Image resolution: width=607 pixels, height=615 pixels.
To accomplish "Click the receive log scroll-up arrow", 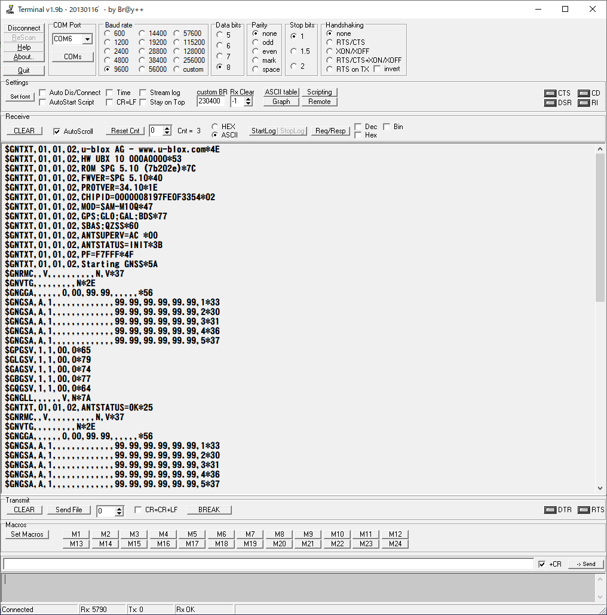I will (x=600, y=149).
